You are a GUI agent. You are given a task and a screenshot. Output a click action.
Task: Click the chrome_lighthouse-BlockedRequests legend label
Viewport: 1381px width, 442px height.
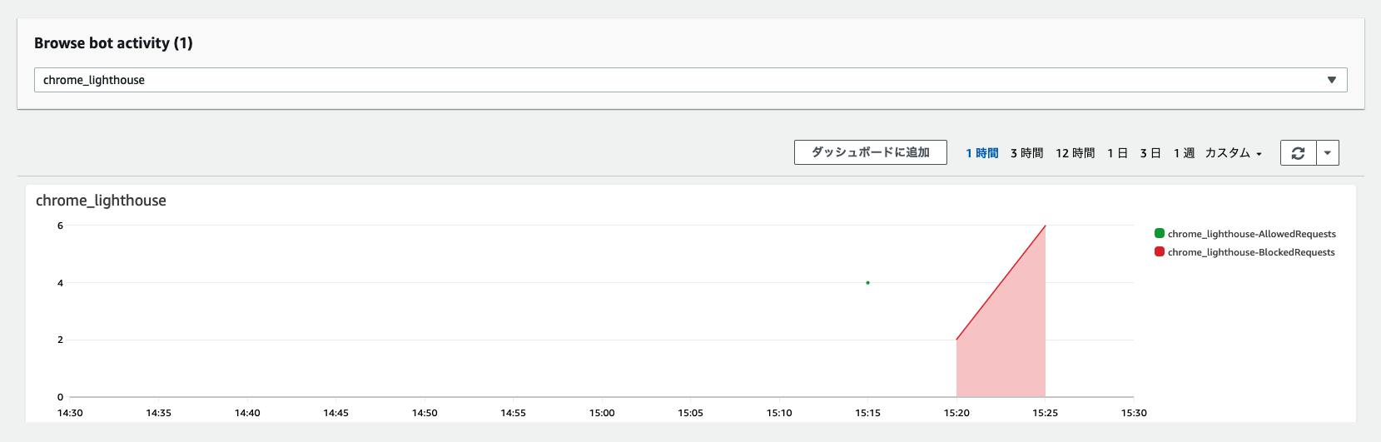tap(1251, 252)
